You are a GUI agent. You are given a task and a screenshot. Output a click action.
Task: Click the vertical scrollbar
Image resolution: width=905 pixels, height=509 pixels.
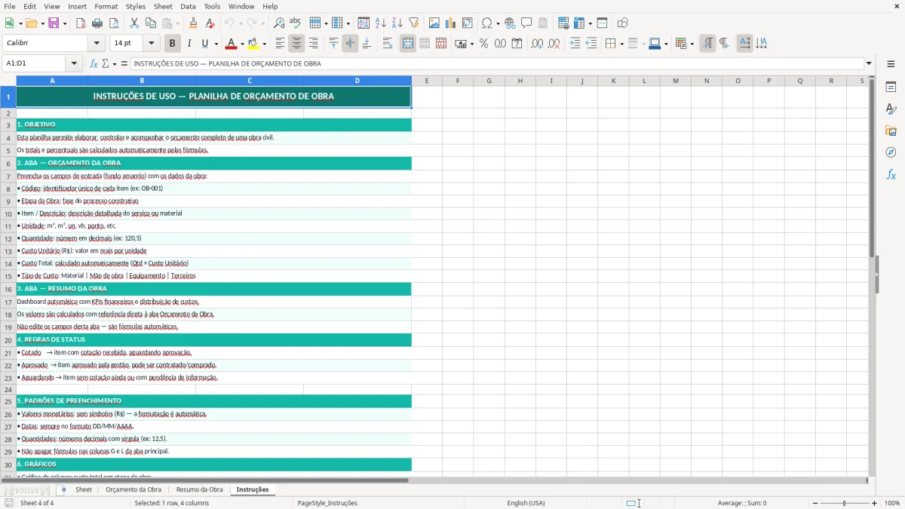point(872,276)
